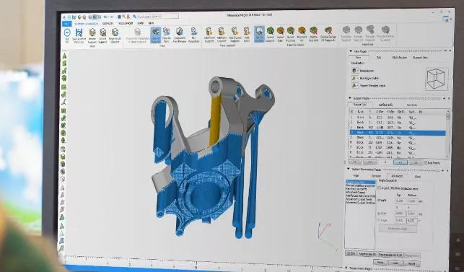Click the magnifier icon beside search box
The height and width of the screenshot is (272, 464).
135,17
